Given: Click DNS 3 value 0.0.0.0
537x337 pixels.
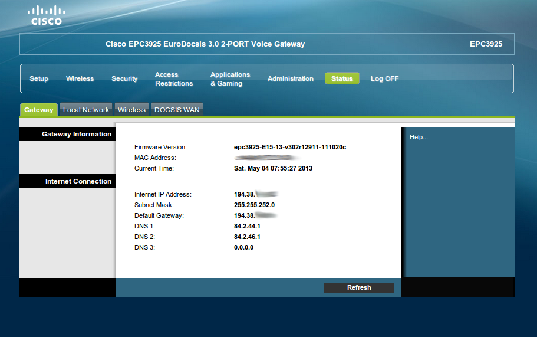Looking at the screenshot, I should (x=243, y=247).
